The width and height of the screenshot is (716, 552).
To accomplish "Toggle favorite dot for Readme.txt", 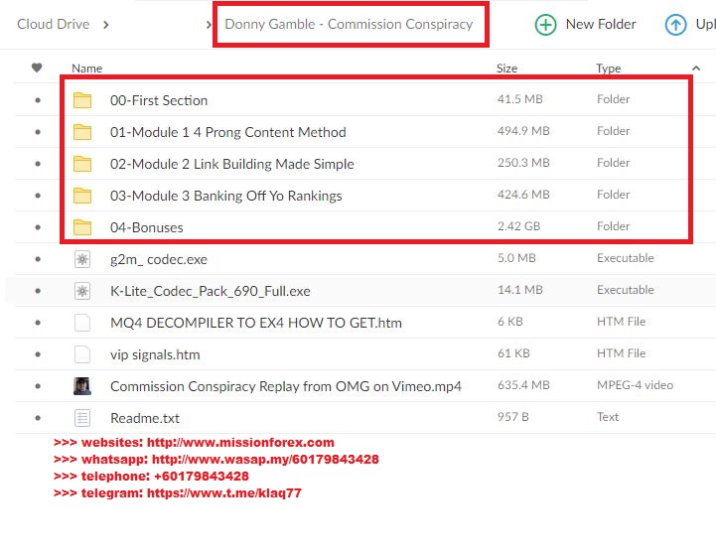I will (x=38, y=418).
